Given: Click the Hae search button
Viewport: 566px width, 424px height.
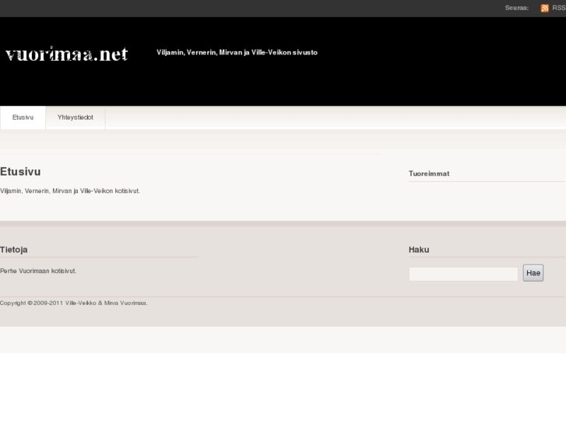Looking at the screenshot, I should pos(533,273).
